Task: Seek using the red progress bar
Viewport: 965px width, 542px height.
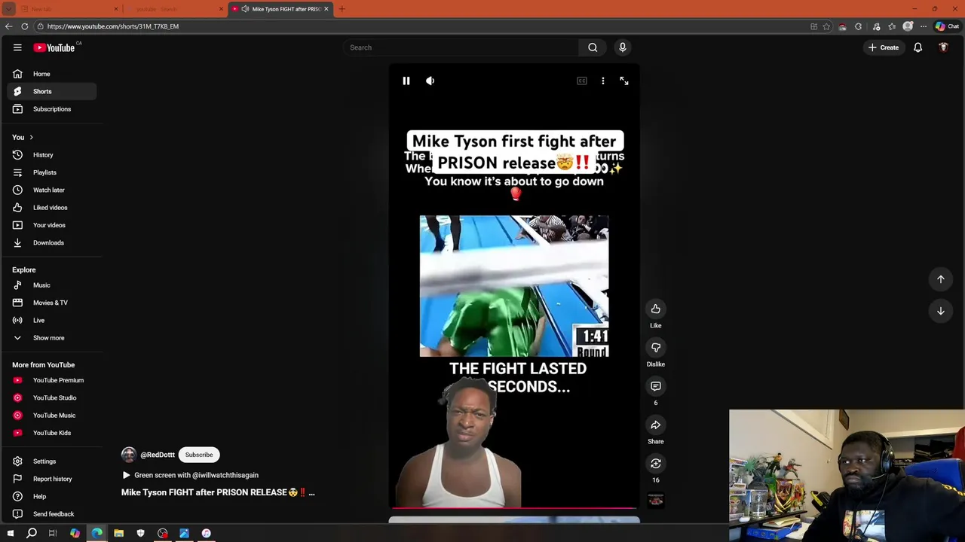Action: pos(514,508)
